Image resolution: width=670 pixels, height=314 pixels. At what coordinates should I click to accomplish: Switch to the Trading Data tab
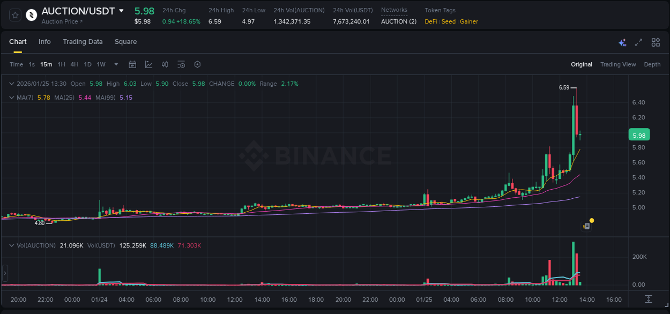83,42
